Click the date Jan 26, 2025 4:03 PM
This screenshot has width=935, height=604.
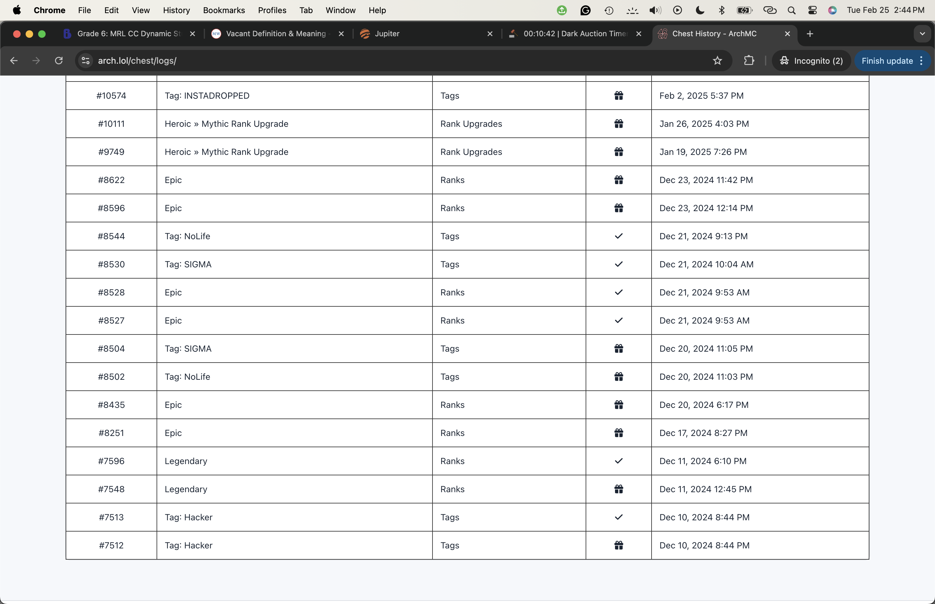pos(704,124)
